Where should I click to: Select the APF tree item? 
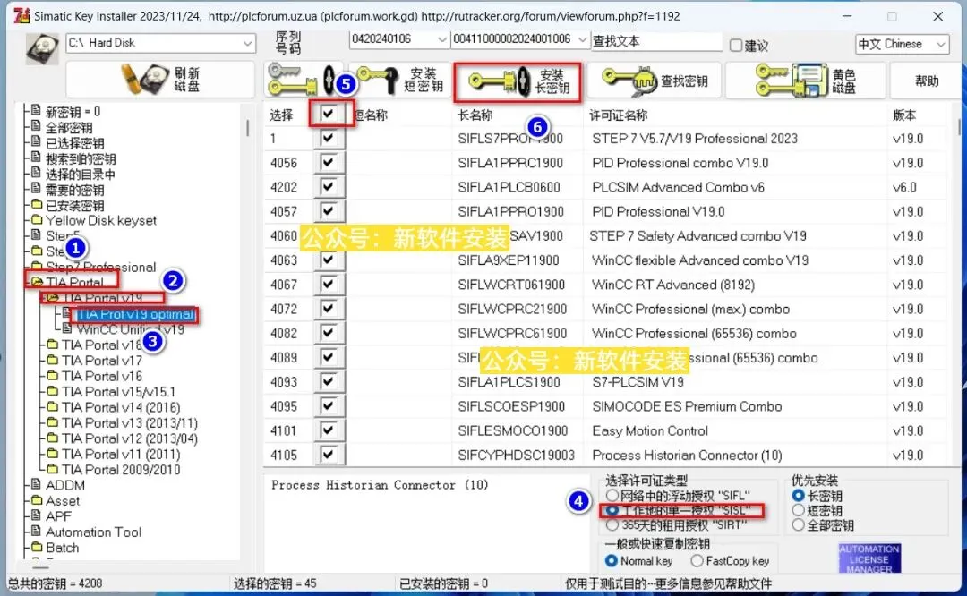[58, 515]
